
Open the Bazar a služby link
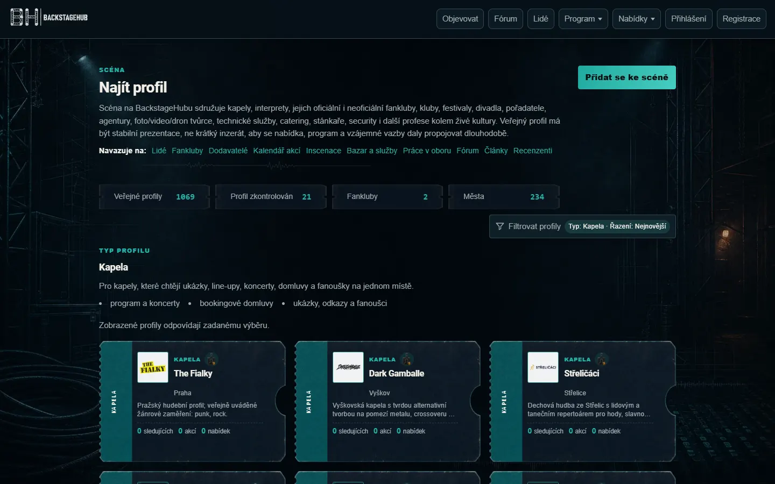[372, 151]
